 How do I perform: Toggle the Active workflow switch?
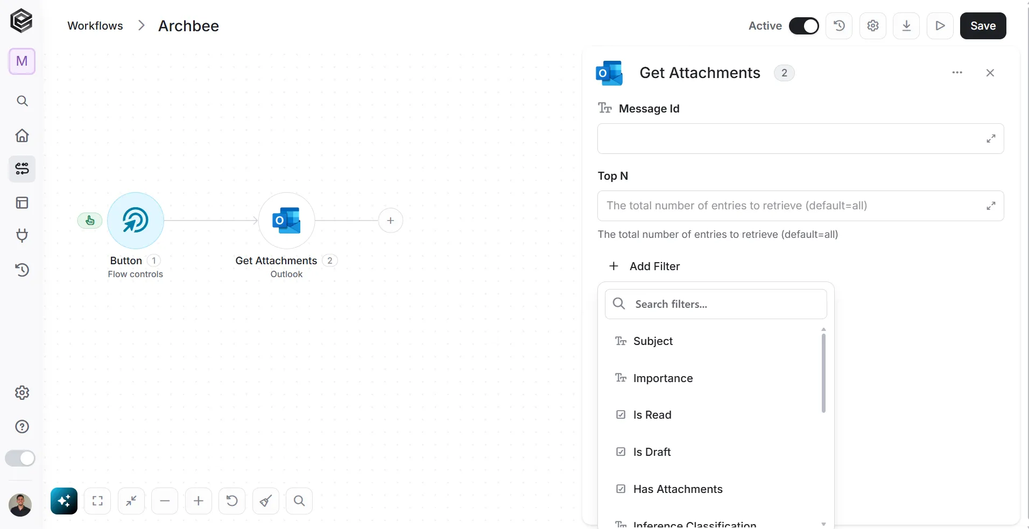click(x=804, y=26)
